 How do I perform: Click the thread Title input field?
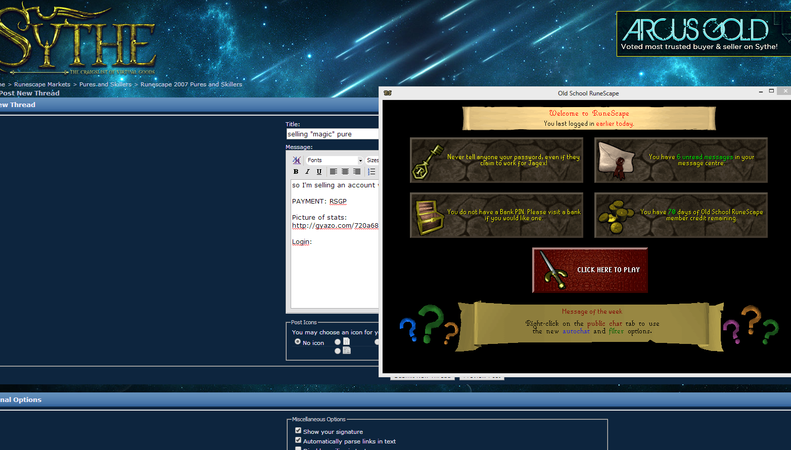click(x=333, y=134)
